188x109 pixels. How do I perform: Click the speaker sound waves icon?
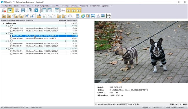pyautogui.click(x=108, y=16)
